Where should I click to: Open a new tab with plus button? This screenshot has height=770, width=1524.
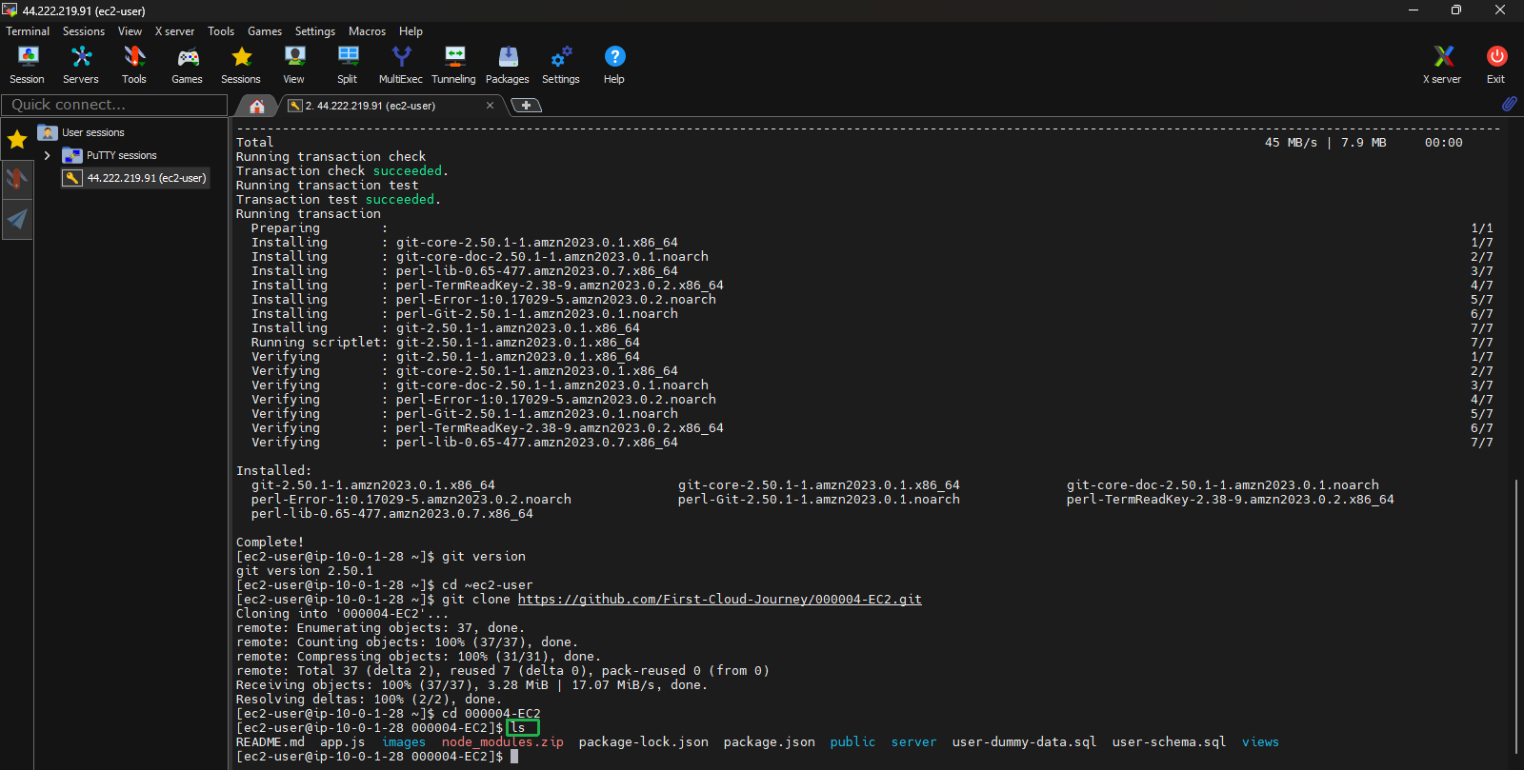[x=526, y=106]
